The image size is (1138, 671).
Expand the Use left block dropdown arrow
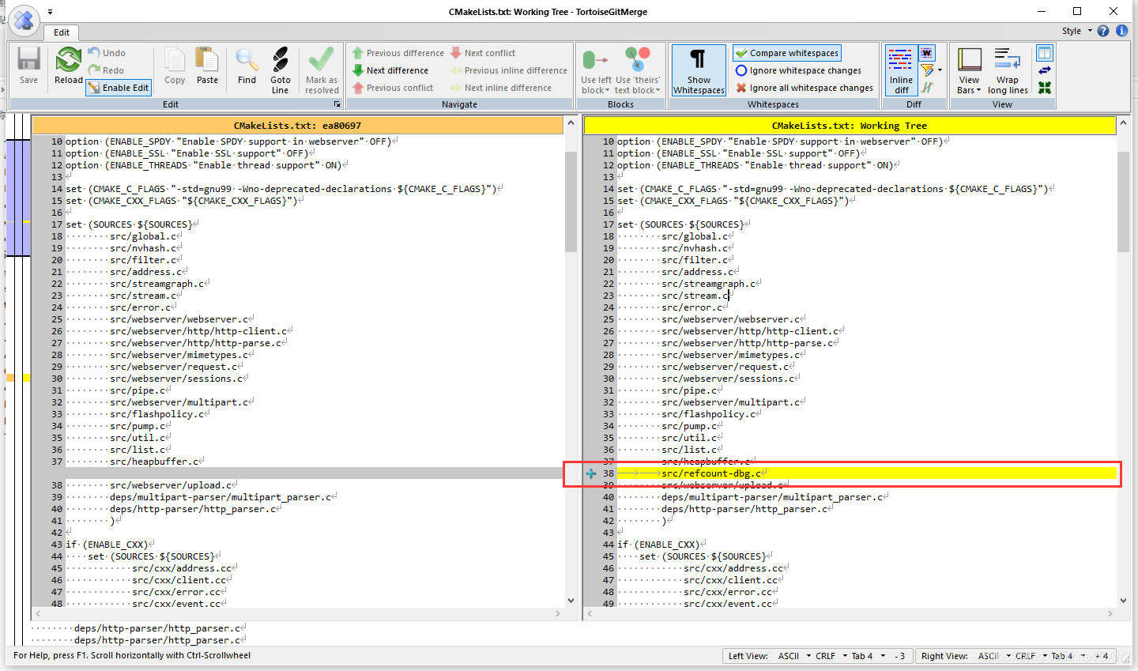click(607, 90)
